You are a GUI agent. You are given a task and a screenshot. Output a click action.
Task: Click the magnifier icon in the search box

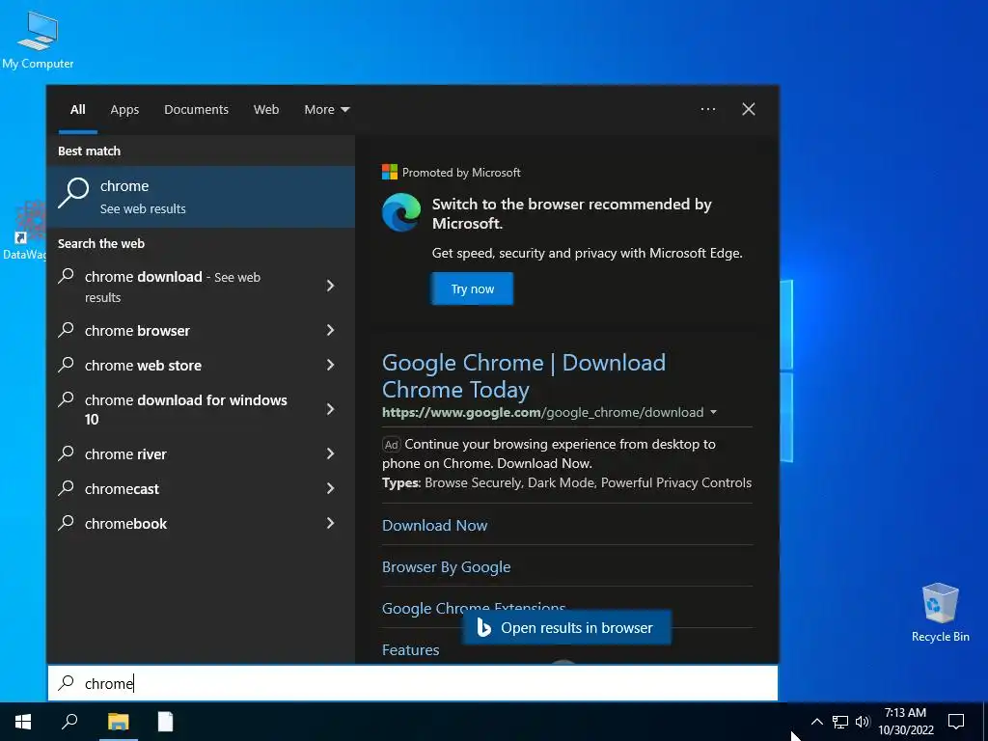(x=67, y=683)
